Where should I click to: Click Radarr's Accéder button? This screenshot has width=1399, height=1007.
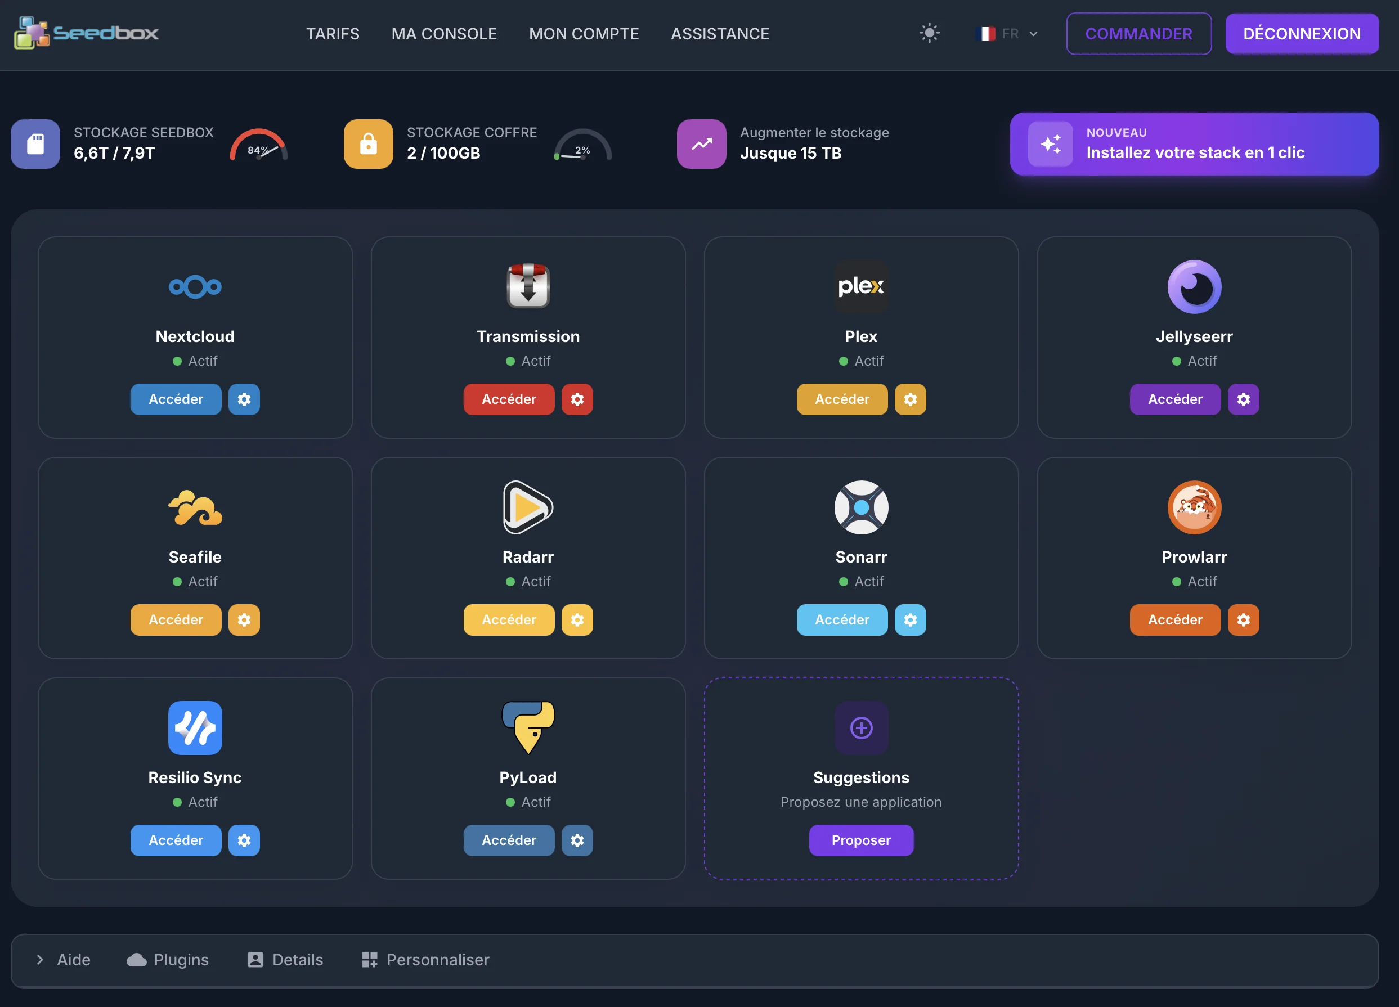[509, 620]
